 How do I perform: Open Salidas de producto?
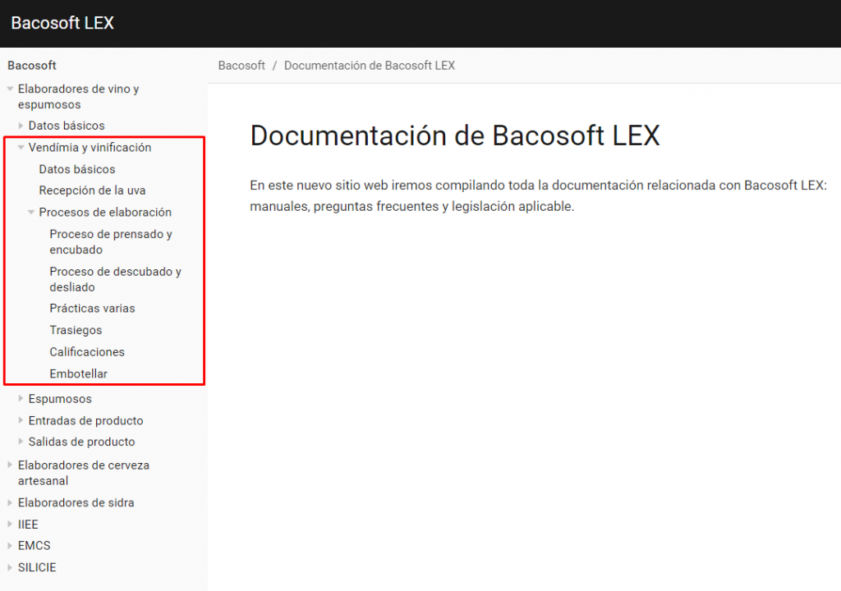pos(81,442)
